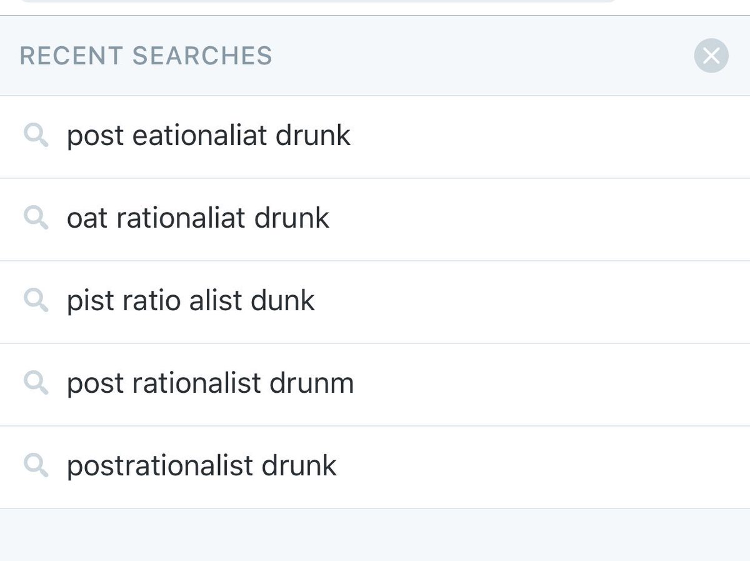Clear recent searches with the X icon
Image resolution: width=750 pixels, height=561 pixels.
click(711, 56)
